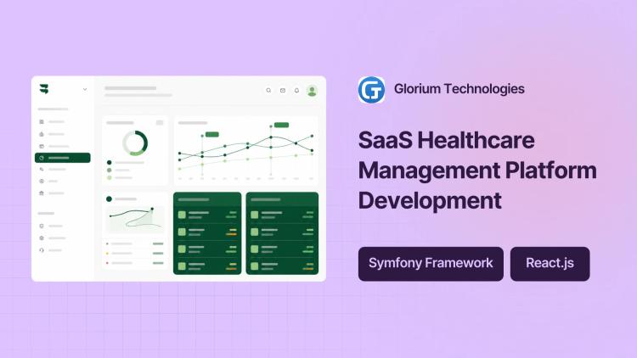Expand the chevron beside the dashboard logo

(85, 89)
